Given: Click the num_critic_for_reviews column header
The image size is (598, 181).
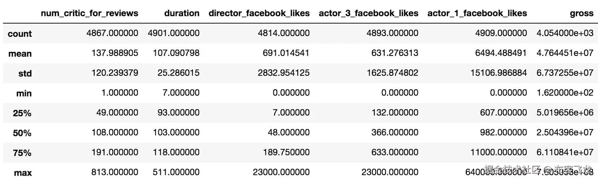Looking at the screenshot, I should coord(89,14).
